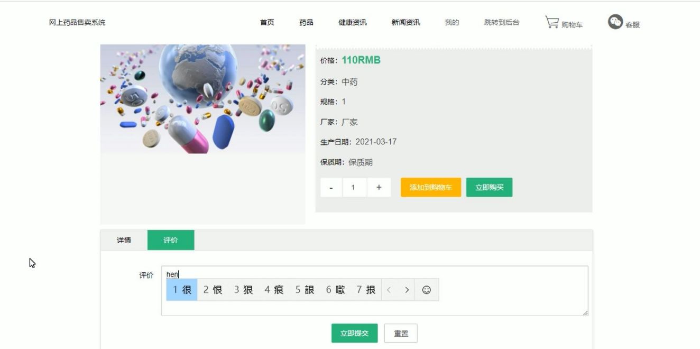Open the shopping cart icon
Viewport: 700px width, 349px height.
point(552,22)
